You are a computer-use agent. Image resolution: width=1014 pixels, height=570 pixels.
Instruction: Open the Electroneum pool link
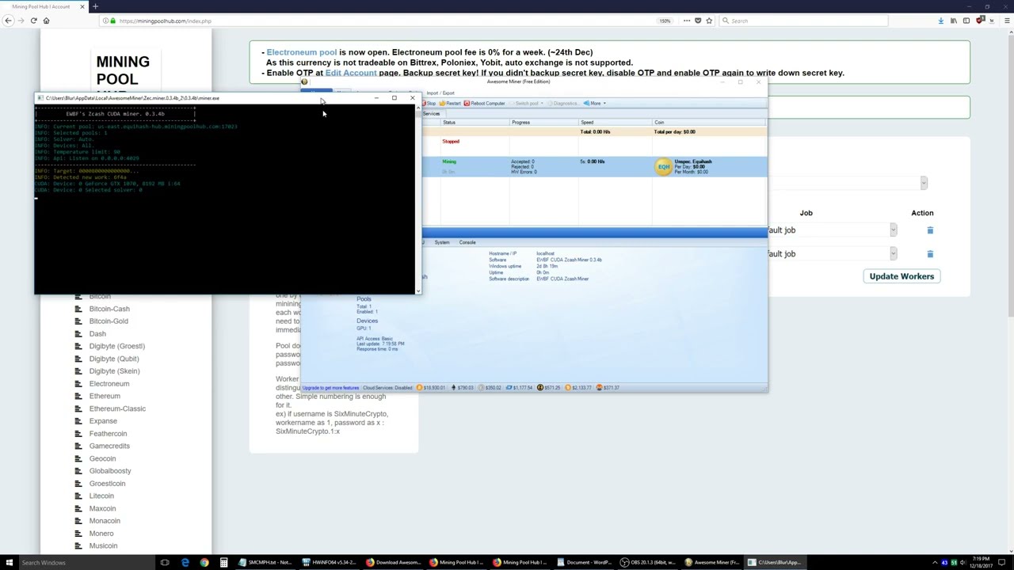pos(302,52)
